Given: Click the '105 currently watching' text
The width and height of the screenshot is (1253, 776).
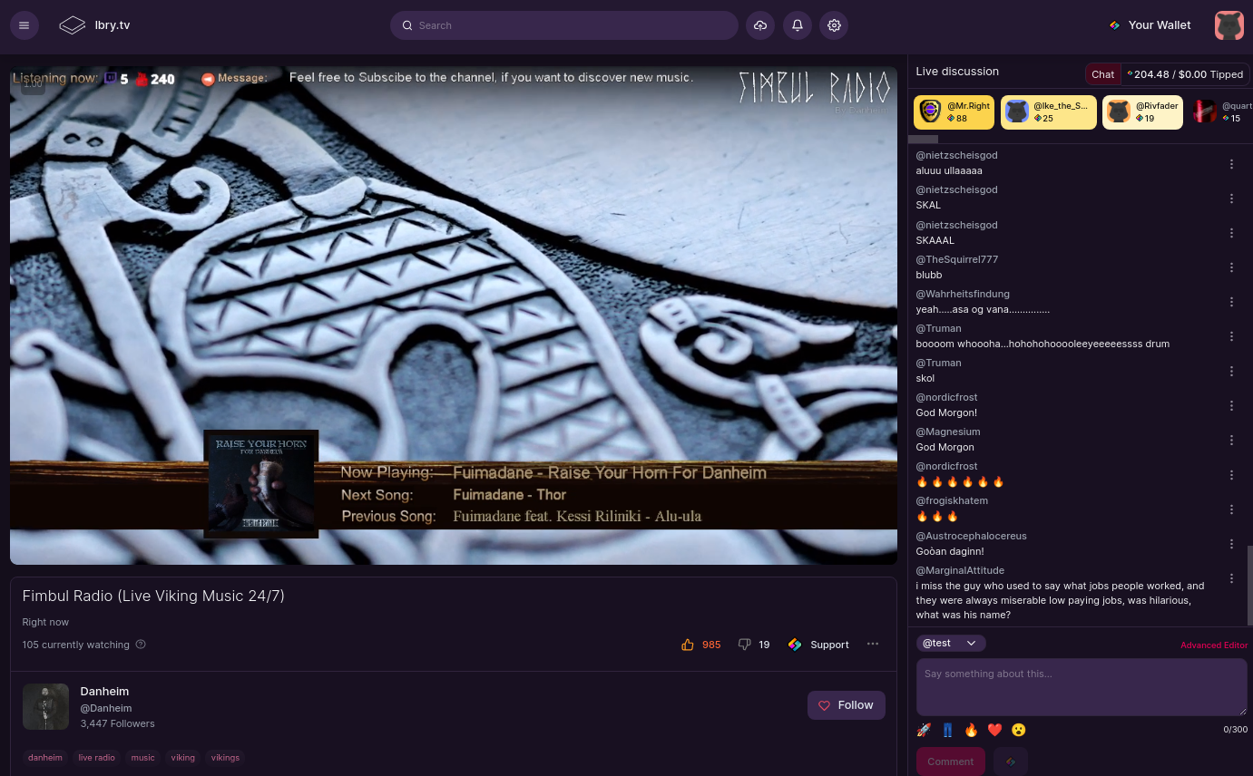Looking at the screenshot, I should pos(76,645).
